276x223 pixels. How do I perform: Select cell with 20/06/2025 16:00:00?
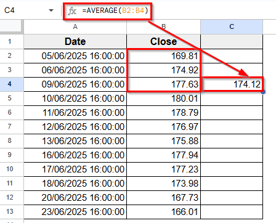pos(75,198)
